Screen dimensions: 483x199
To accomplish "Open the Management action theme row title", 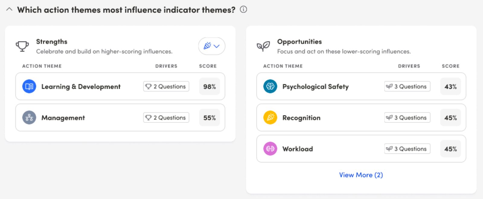I will pos(63,118).
